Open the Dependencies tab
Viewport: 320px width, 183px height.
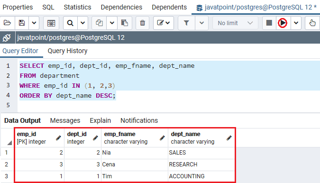click(x=121, y=7)
